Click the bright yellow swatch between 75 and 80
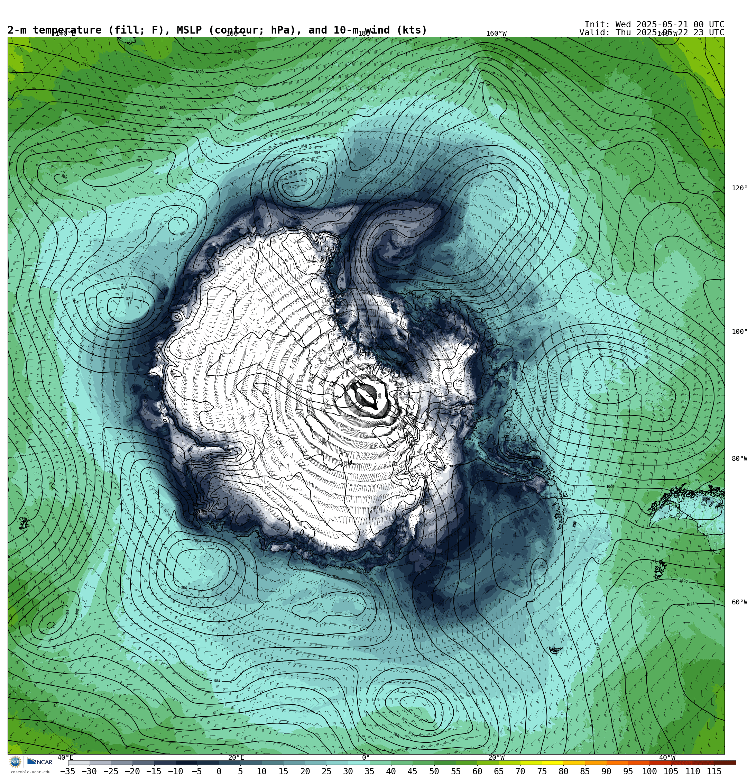This screenshot has height=776, width=747. [x=553, y=763]
